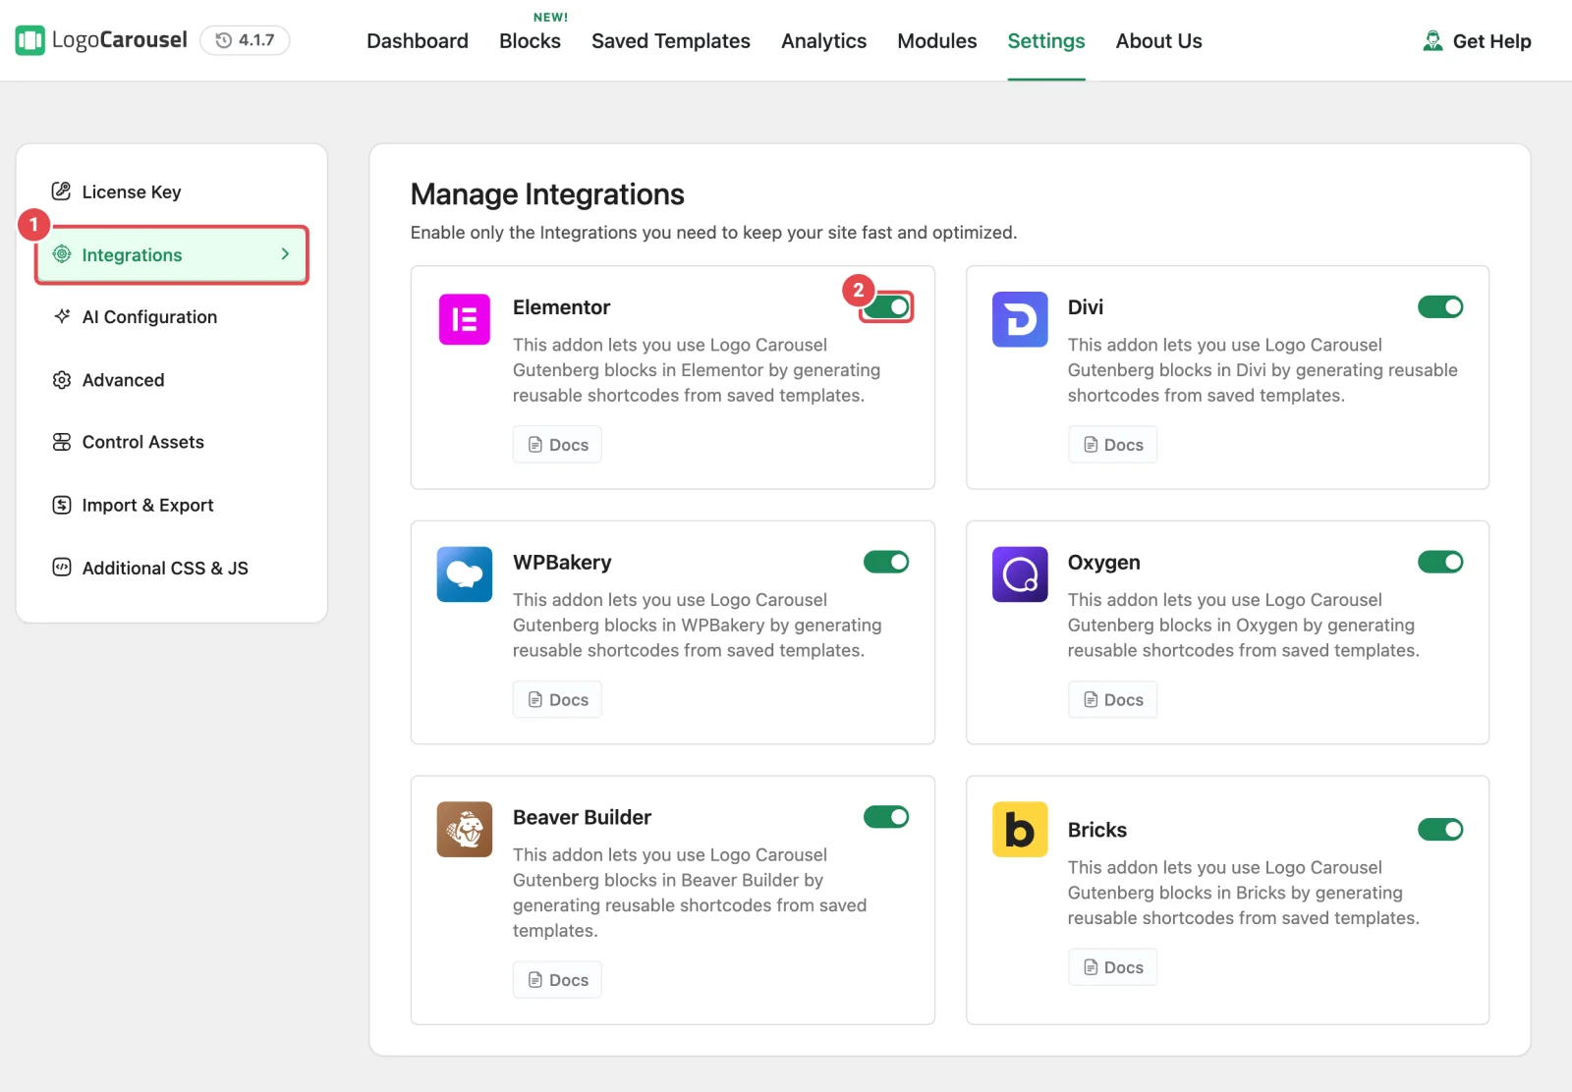This screenshot has height=1092, width=1572.
Task: Open the Oxygen Docs button
Action: click(1112, 700)
